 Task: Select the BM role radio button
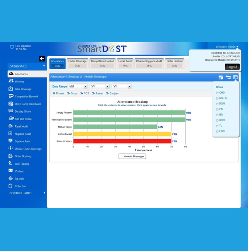(217, 115)
